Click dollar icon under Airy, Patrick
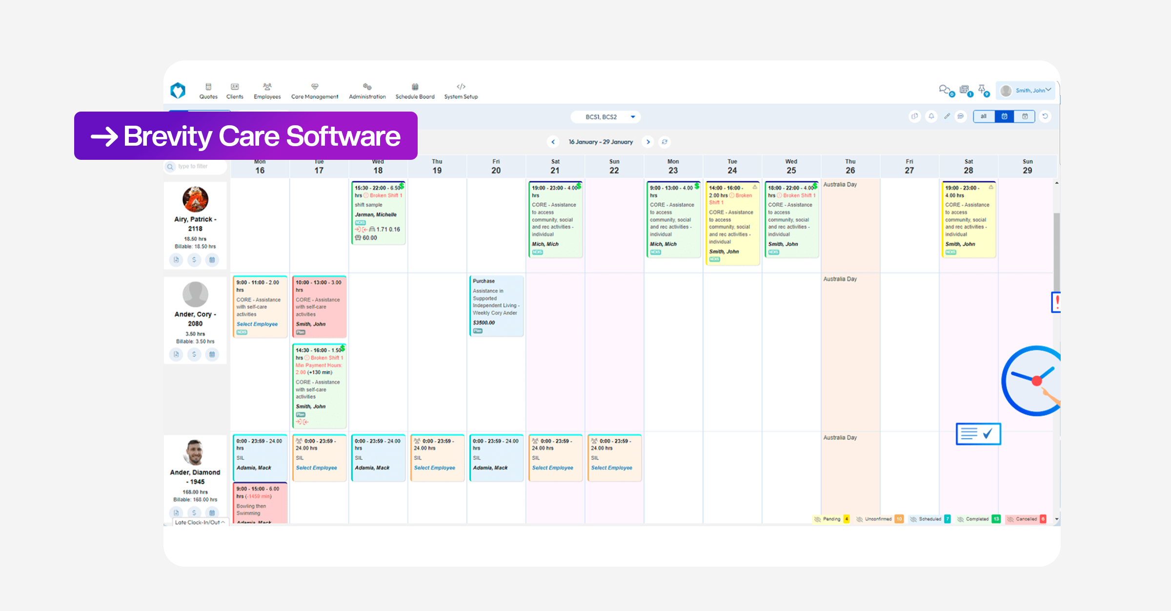The height and width of the screenshot is (611, 1171). click(194, 260)
